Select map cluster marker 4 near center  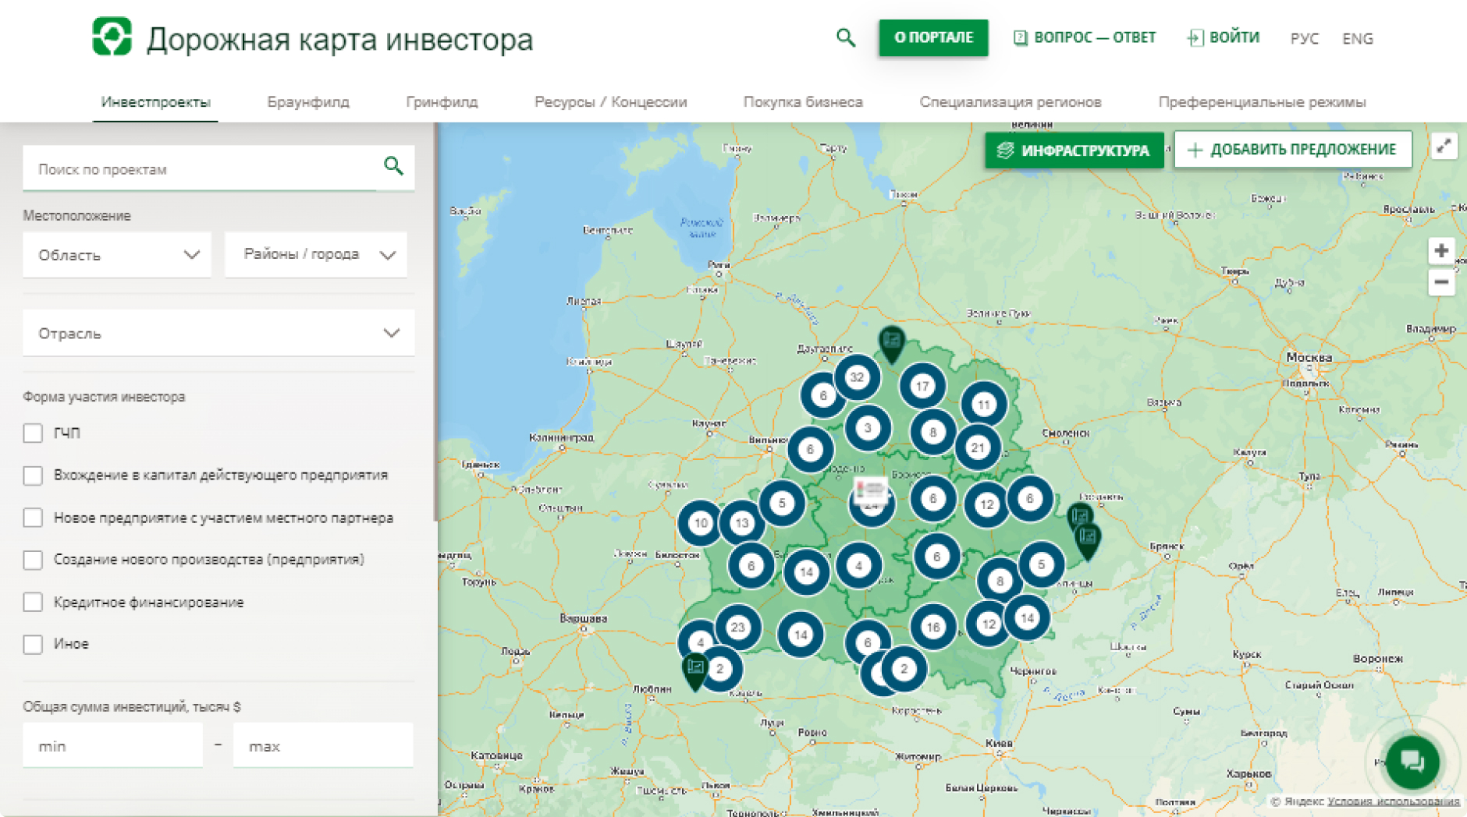tap(858, 566)
